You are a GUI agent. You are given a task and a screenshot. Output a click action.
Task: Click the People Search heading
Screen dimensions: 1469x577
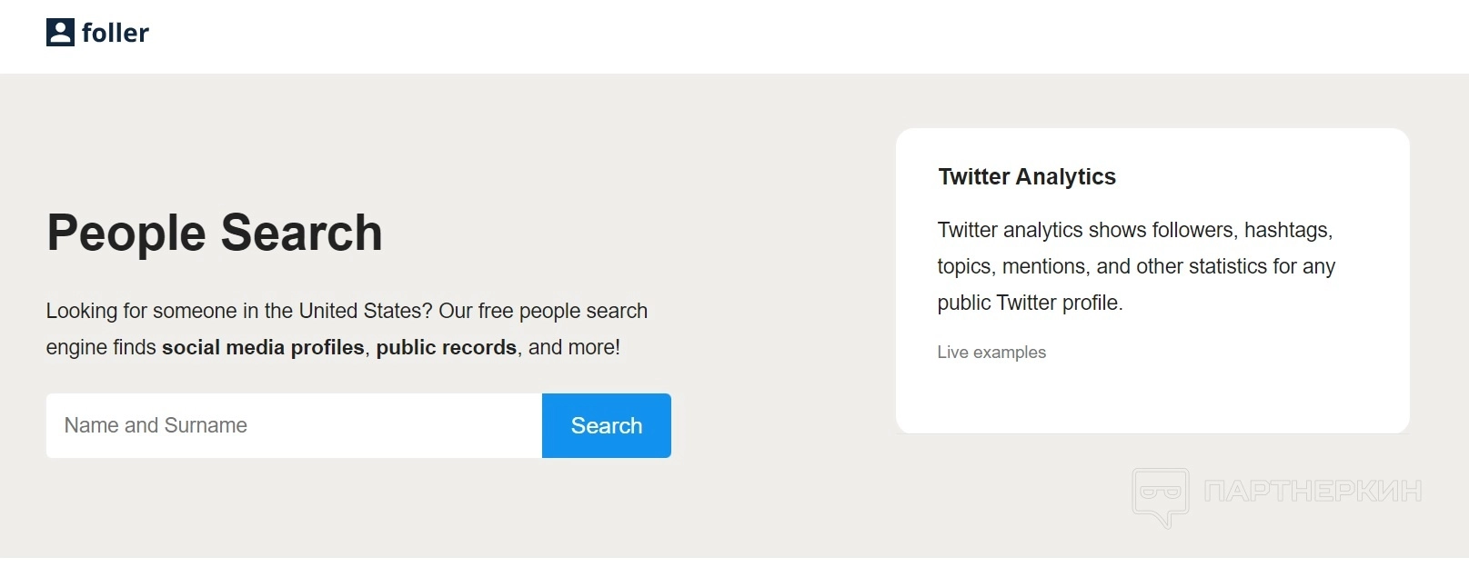pos(215,233)
